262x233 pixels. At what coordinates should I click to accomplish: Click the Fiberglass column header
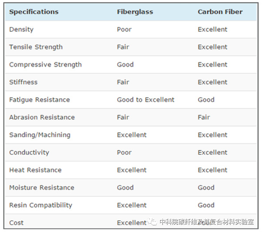[x=135, y=12]
